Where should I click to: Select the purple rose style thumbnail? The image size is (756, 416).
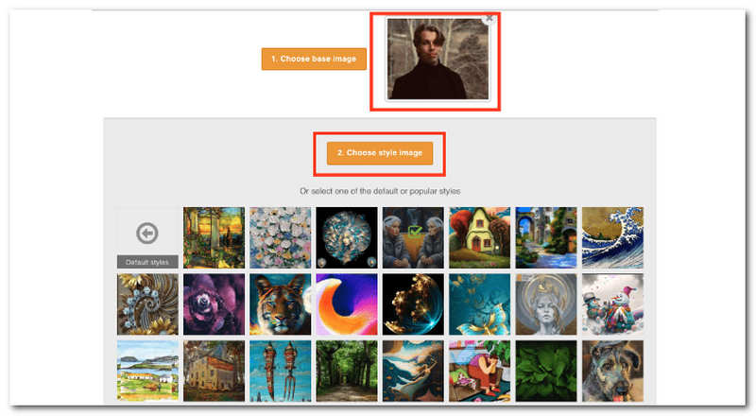pyautogui.click(x=215, y=304)
